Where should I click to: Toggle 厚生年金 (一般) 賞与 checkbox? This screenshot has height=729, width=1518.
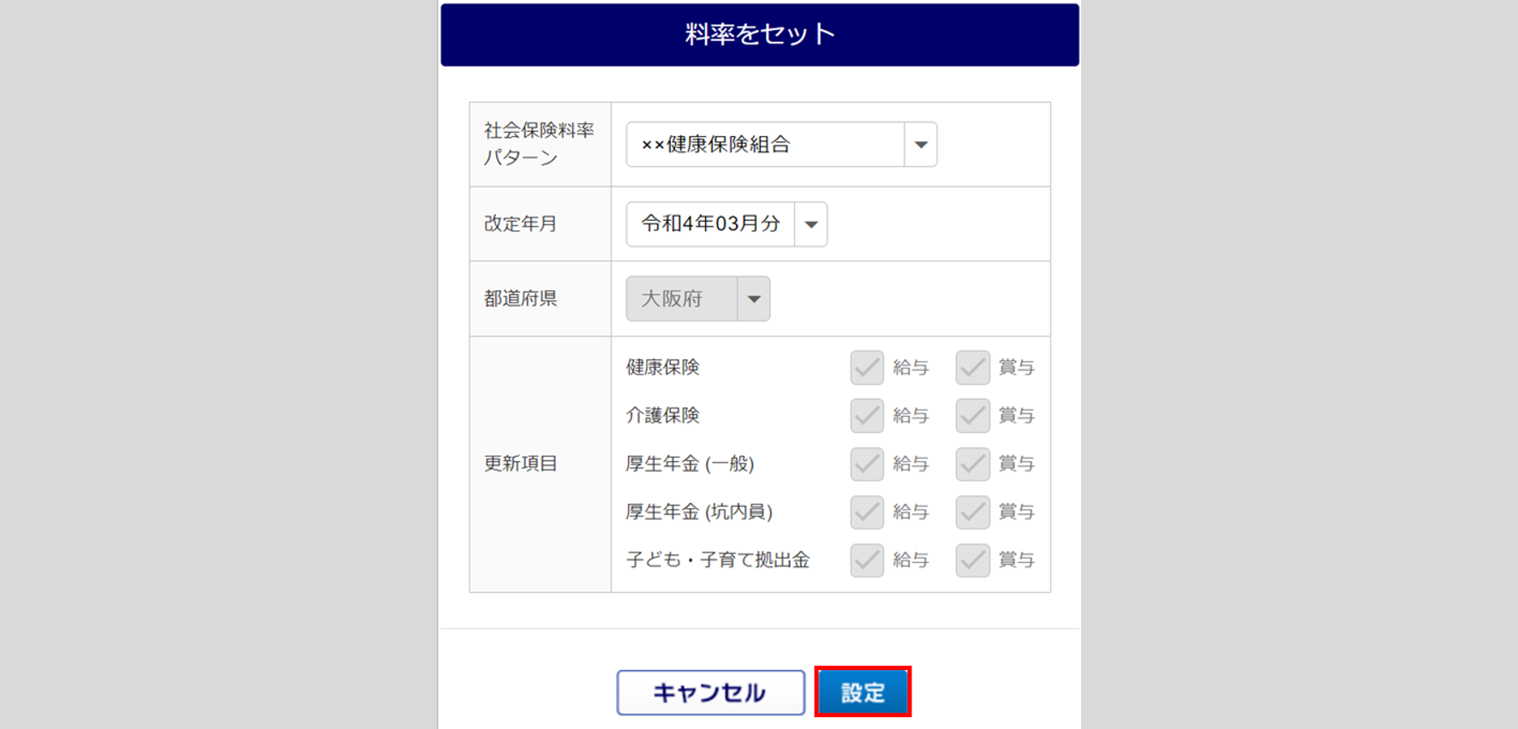[972, 463]
